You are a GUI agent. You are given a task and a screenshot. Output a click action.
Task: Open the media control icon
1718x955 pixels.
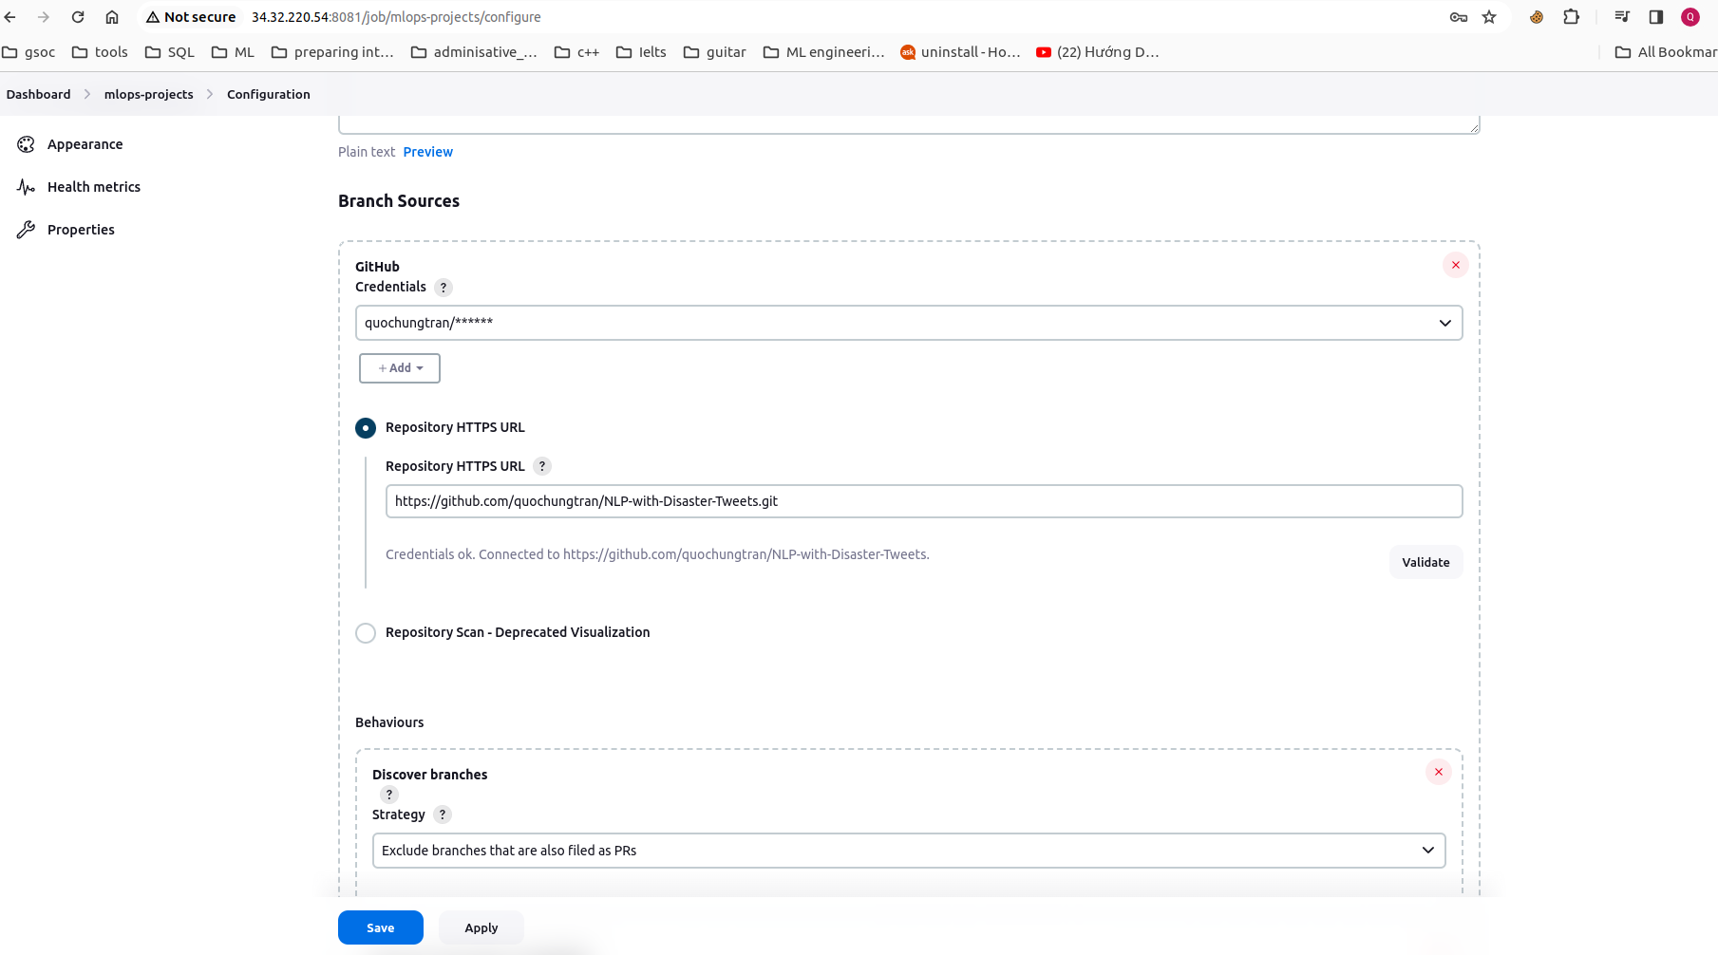coord(1622,17)
